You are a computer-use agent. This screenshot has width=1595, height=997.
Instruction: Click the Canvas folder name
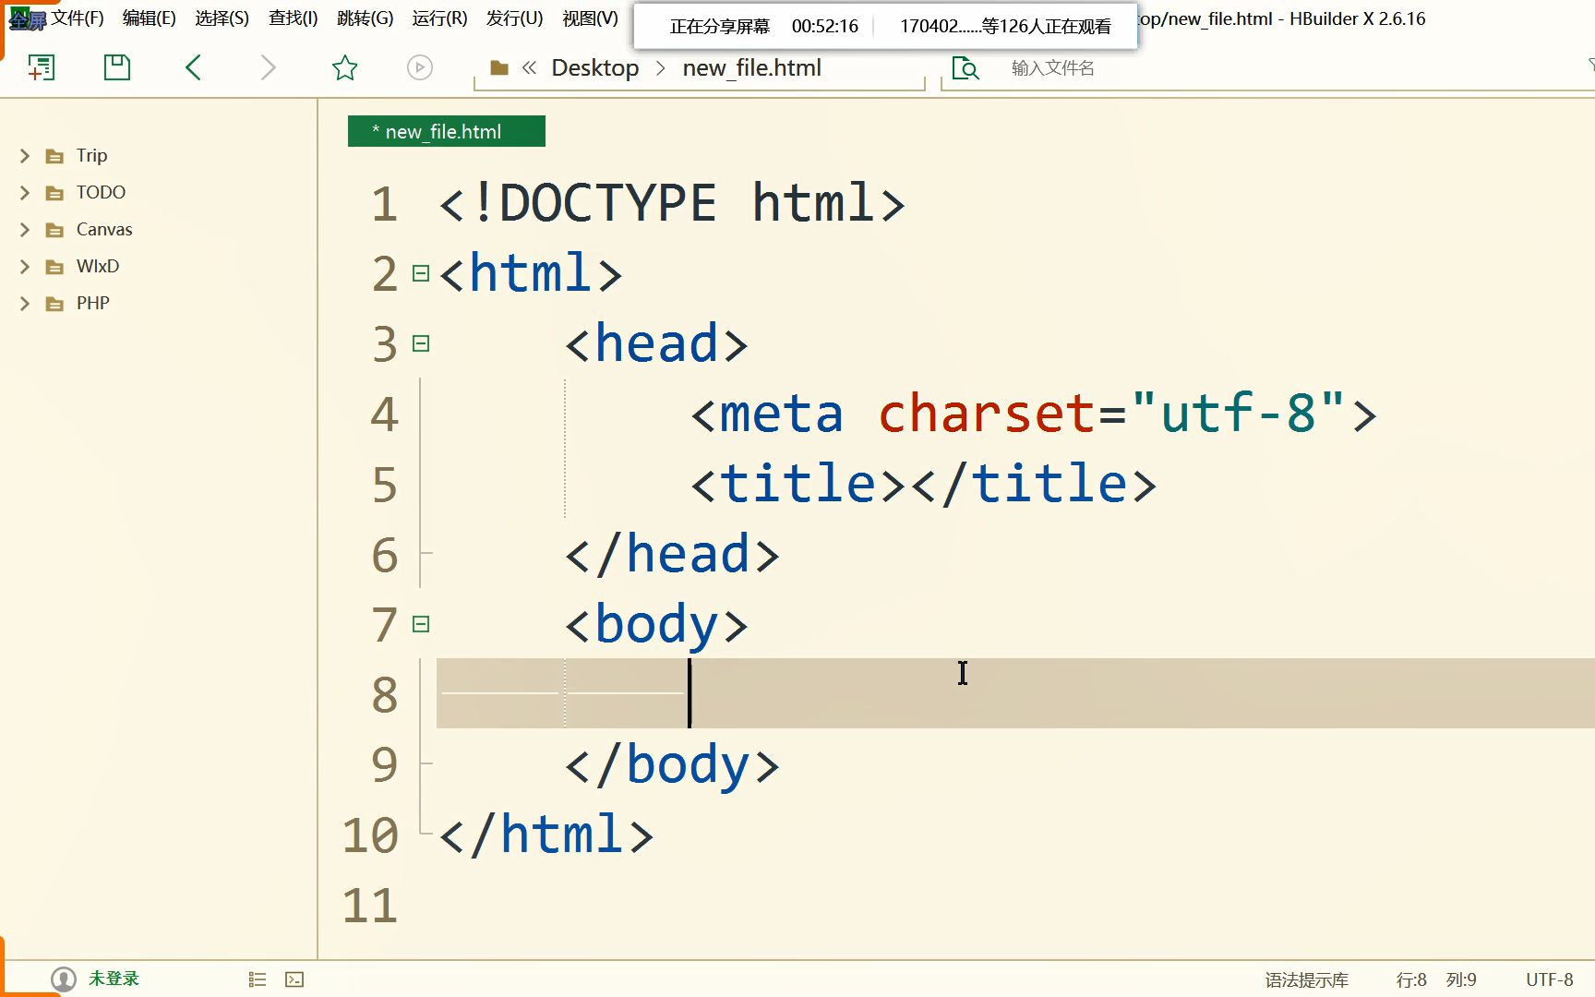click(104, 229)
